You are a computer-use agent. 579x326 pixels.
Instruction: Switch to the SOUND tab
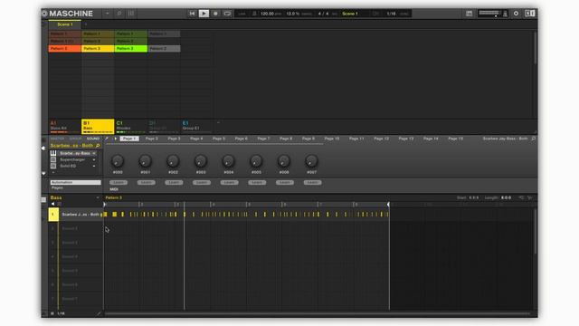coord(93,139)
